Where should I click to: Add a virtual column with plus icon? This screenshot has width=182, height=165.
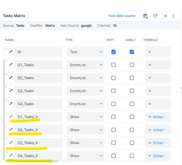166,16
